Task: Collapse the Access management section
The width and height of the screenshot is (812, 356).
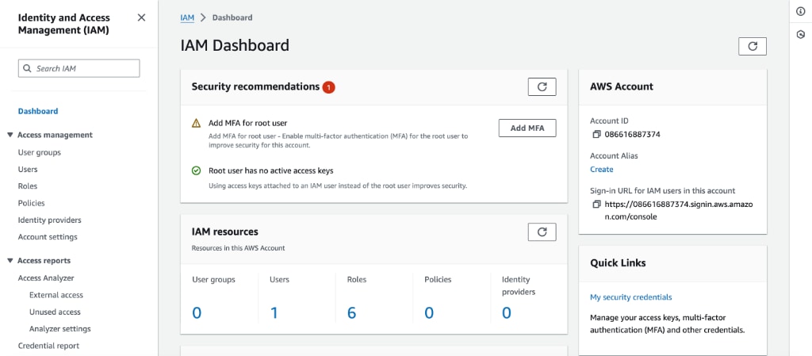Action: (10, 135)
